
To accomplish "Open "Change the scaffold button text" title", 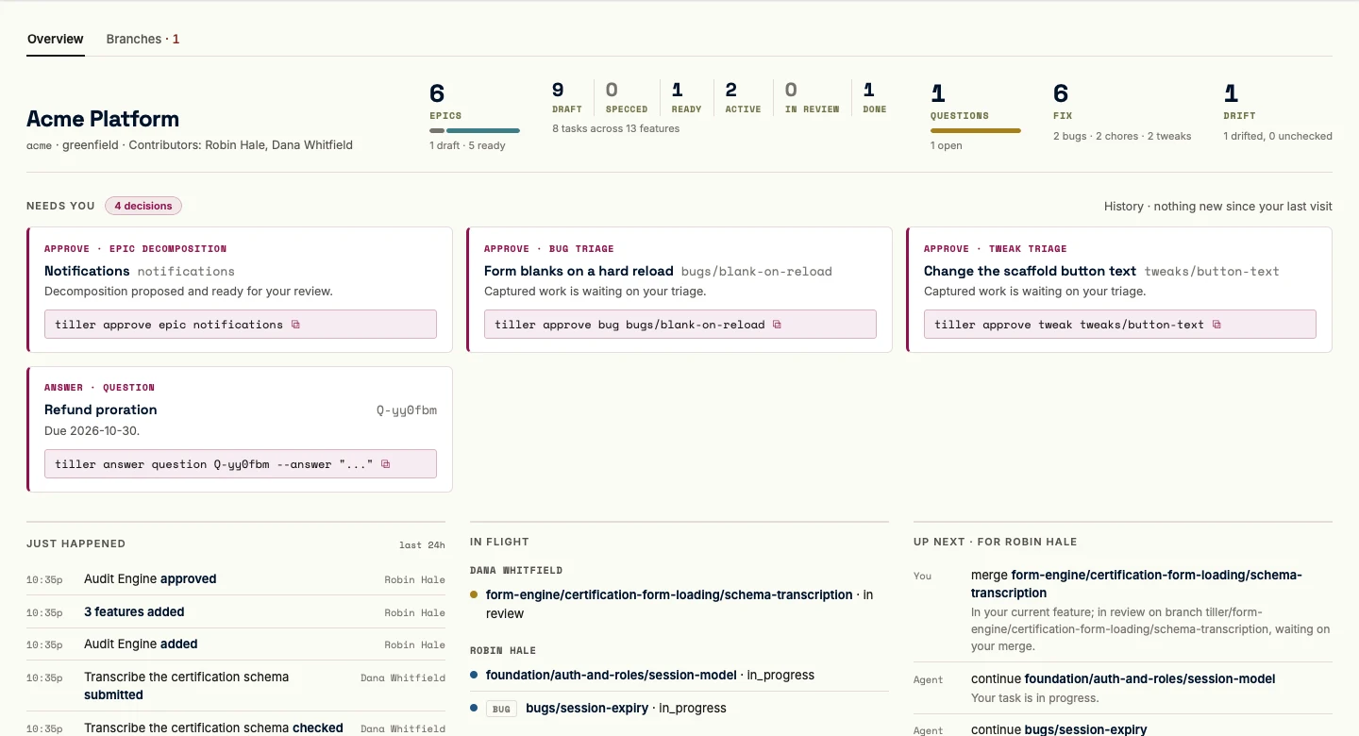I will [x=1031, y=271].
